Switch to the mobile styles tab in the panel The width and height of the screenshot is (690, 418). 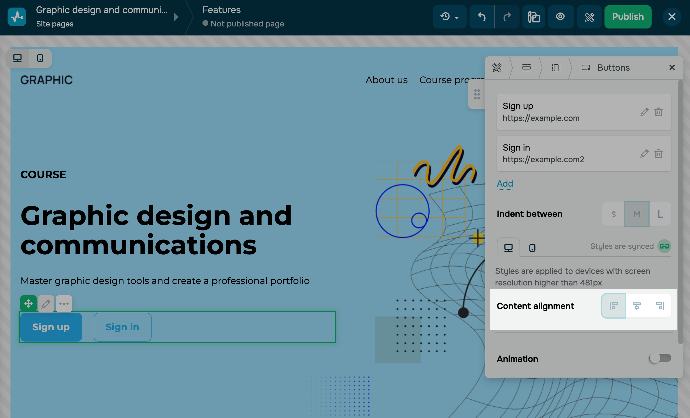click(x=532, y=248)
